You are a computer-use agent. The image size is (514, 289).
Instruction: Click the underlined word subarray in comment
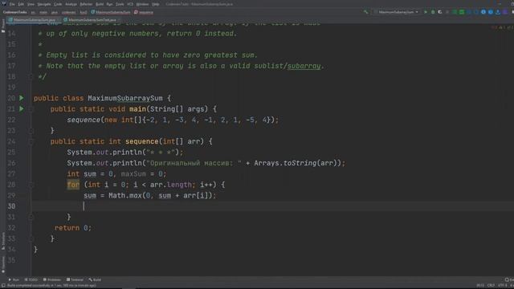pyautogui.click(x=304, y=66)
